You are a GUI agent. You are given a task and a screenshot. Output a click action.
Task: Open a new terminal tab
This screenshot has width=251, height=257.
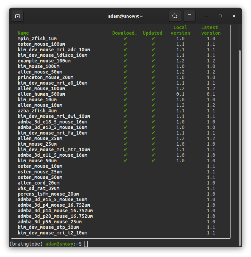click(17, 16)
